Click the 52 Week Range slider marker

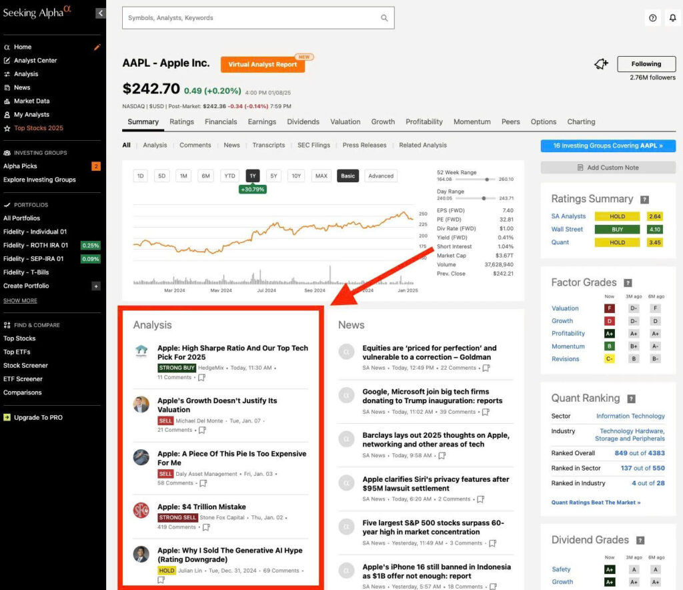pyautogui.click(x=487, y=180)
